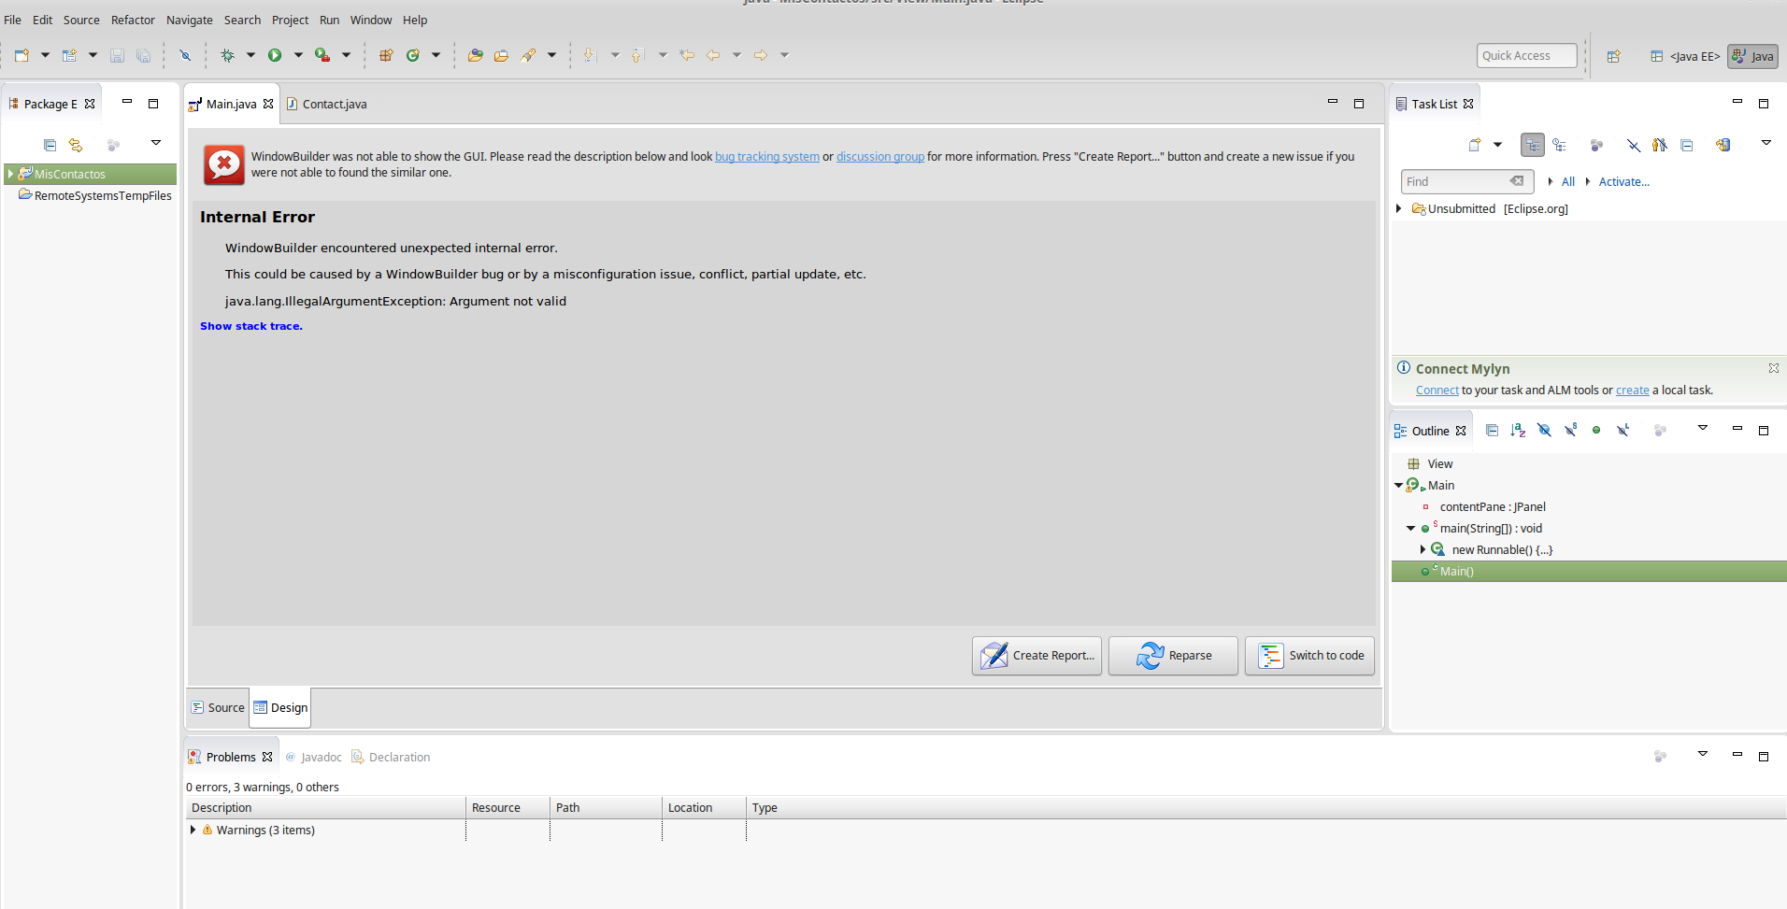Click Go Back arrow in toolbar
The height and width of the screenshot is (909, 1787).
click(713, 55)
